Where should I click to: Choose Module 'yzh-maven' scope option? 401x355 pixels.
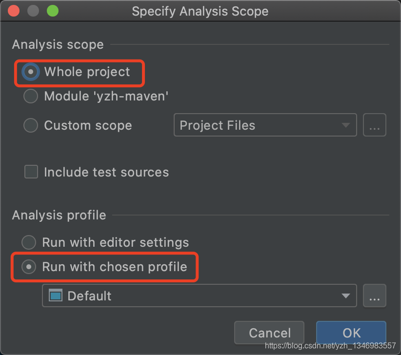31,96
